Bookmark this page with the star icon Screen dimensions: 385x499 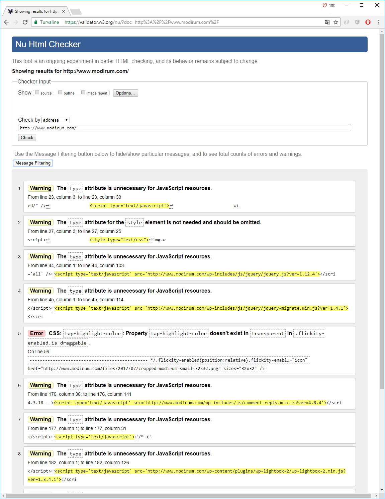click(x=336, y=22)
